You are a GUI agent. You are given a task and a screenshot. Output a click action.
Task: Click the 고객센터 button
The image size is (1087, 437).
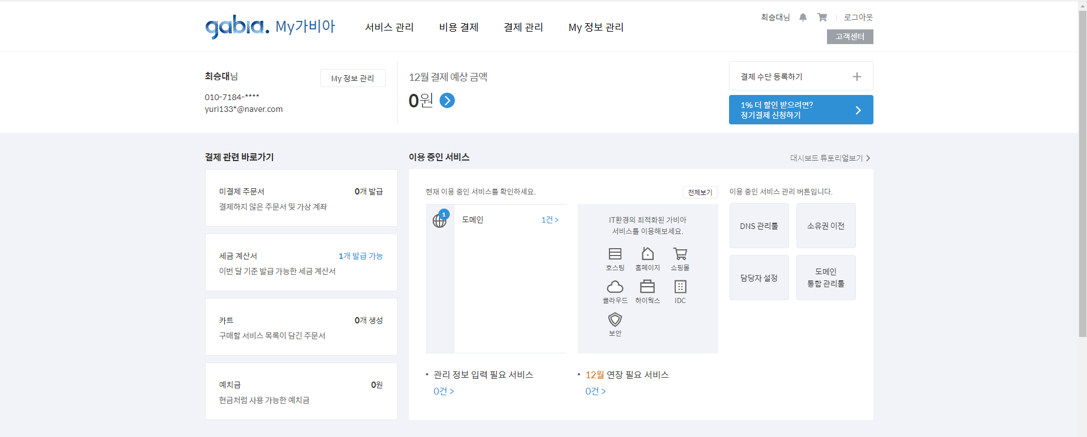pyautogui.click(x=850, y=37)
